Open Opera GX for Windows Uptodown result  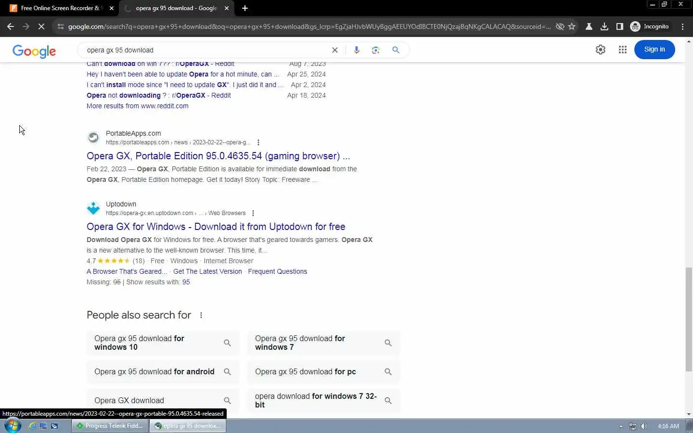click(216, 227)
